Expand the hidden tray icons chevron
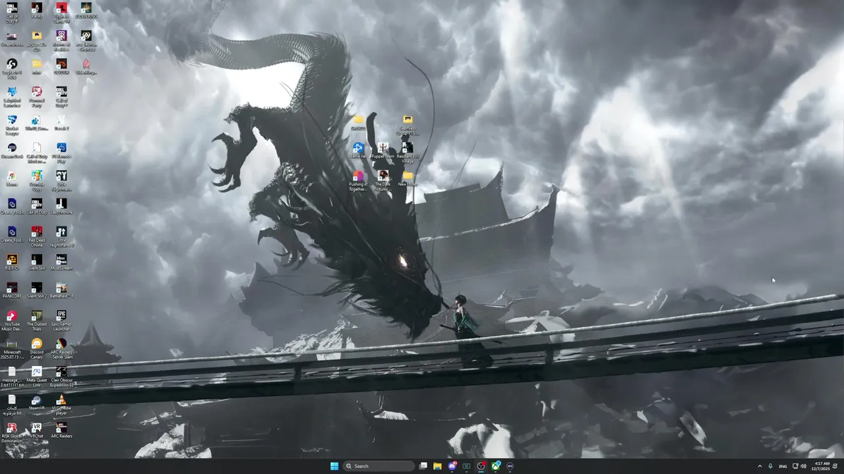844x474 pixels. [760, 466]
